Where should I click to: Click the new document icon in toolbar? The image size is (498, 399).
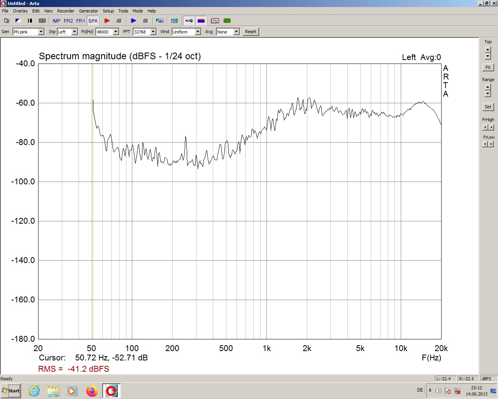click(6, 21)
